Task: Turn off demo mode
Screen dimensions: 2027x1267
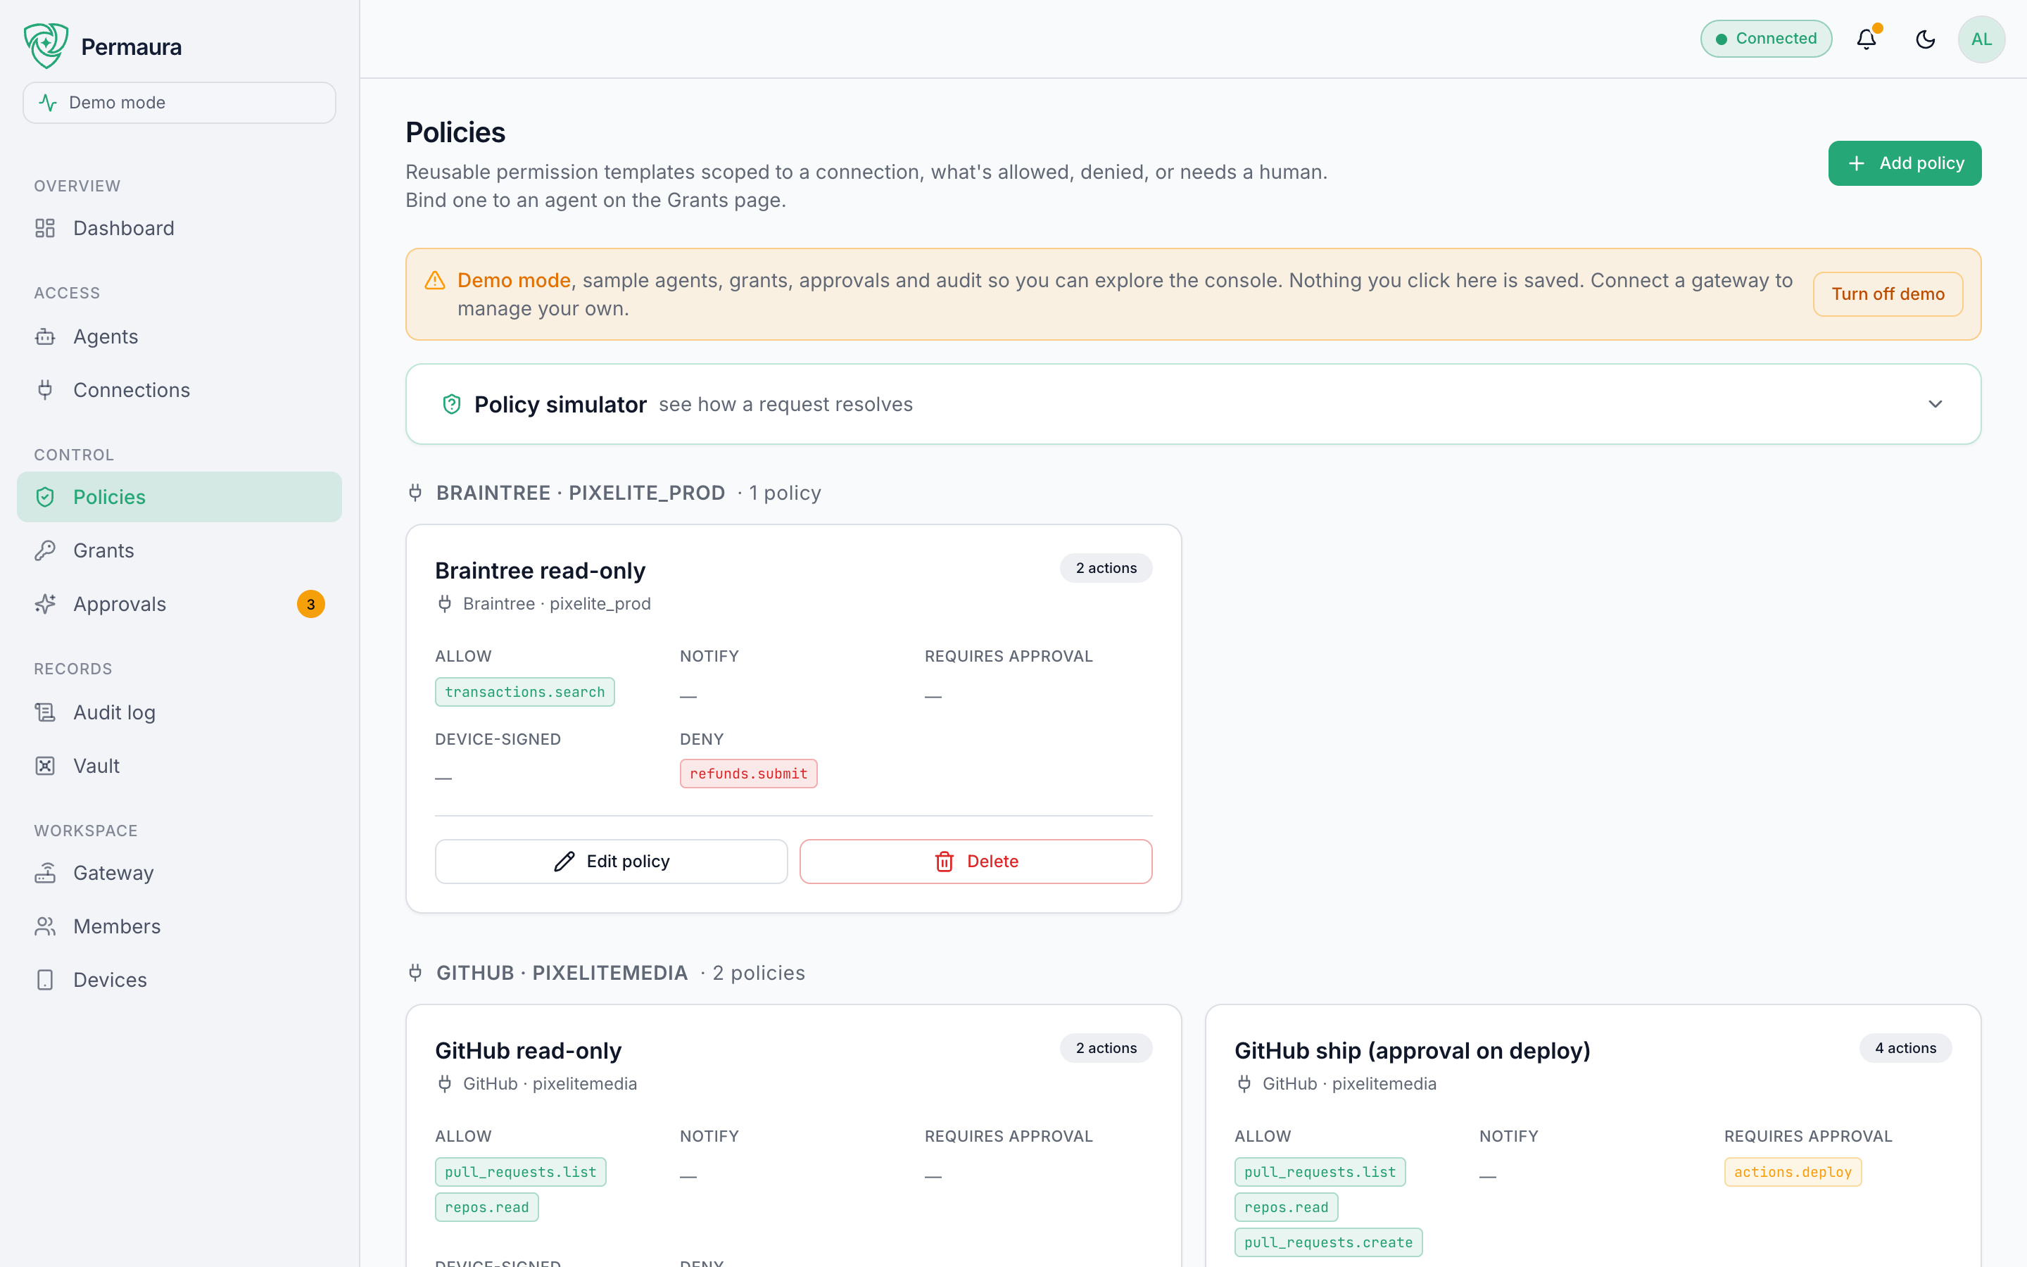Action: pos(1887,294)
